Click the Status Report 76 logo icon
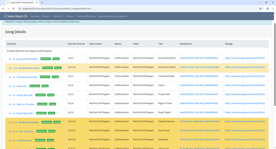Screen dimensions: 276x149 pos(4,16)
